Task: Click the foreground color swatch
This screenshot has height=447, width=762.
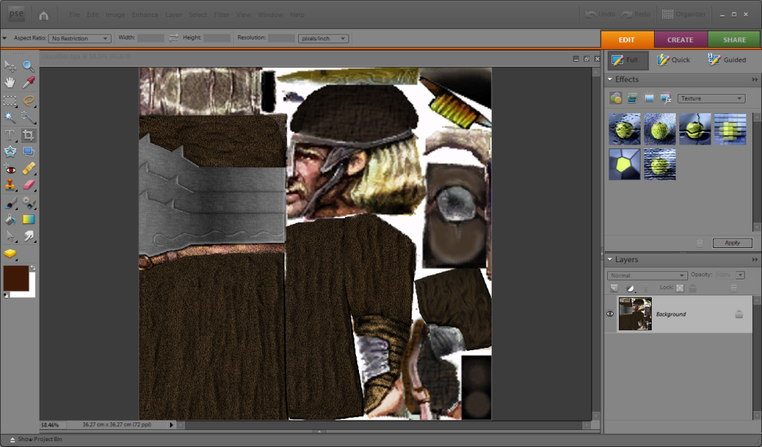Action: [x=15, y=279]
